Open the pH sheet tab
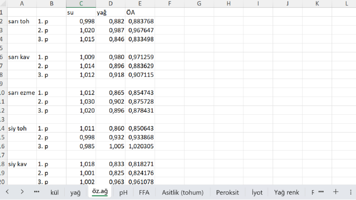 click(123, 192)
